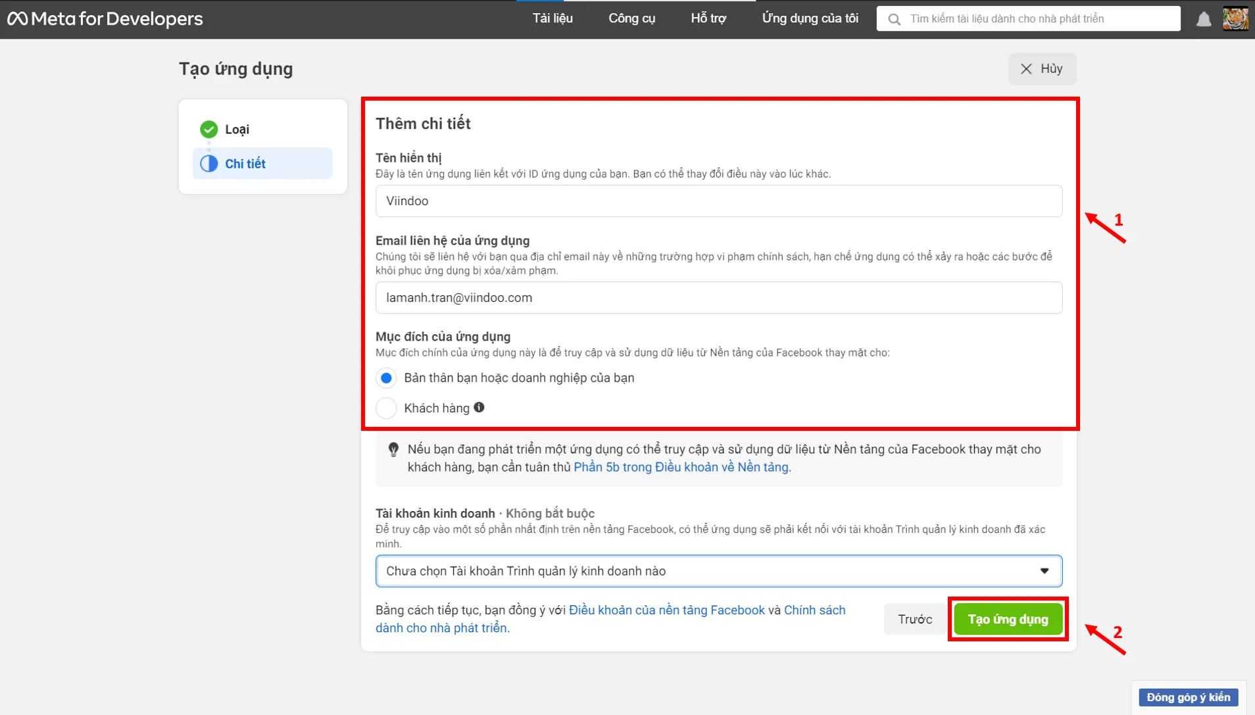This screenshot has height=715, width=1255.
Task: Click the Mục đích của ứng dụng label
Action: (443, 336)
